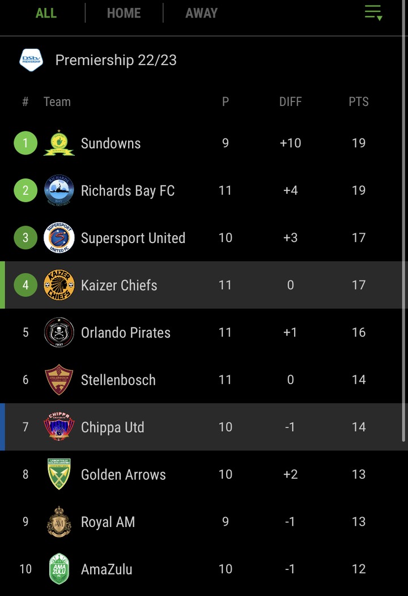408x596 pixels.
Task: Sort table by DIFF column header
Action: coord(291,102)
